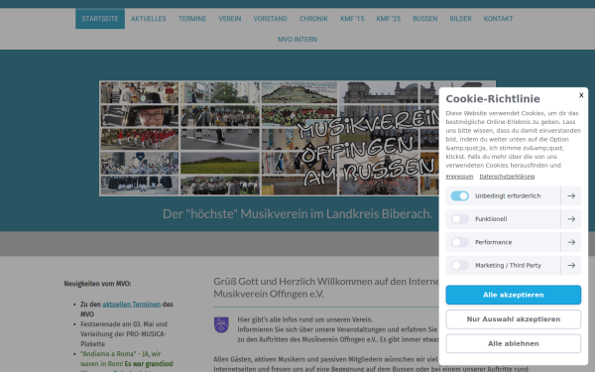Expand Funktionell details arrow

[571, 219]
